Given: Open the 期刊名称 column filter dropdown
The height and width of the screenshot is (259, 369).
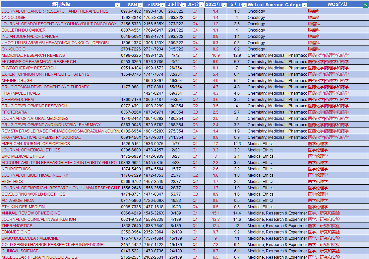Looking at the screenshot, I should click(117, 5).
